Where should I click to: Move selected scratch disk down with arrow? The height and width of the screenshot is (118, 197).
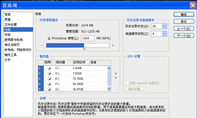point(116,78)
